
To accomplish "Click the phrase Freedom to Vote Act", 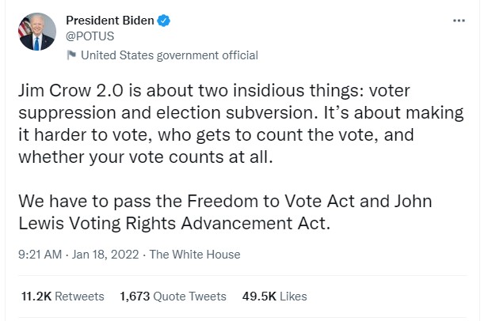I will click(x=212, y=201).
